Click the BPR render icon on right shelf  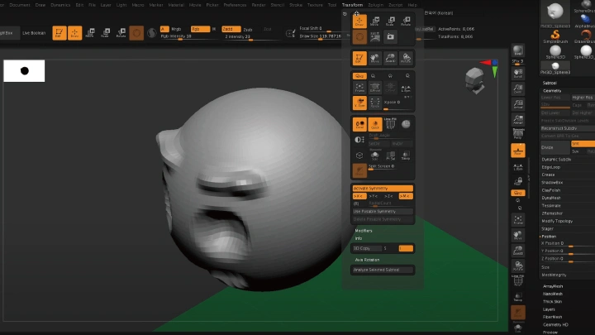point(518,50)
